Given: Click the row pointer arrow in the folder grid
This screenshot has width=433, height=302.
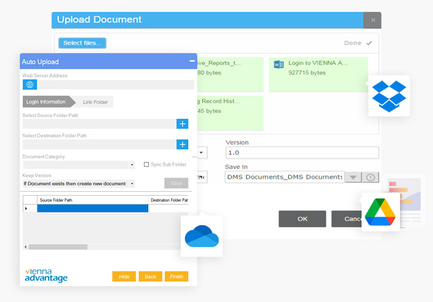Looking at the screenshot, I should click(x=26, y=209).
